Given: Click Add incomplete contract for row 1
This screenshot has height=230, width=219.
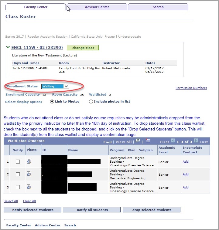Looking at the screenshot, I should (x=186, y=161).
